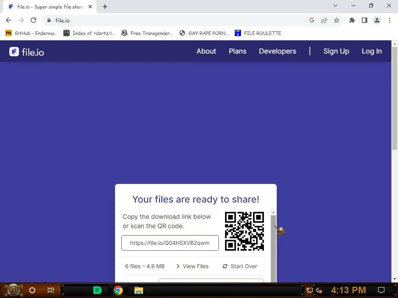Viewport: 398px width, 298px height.
Task: Expand View Files list
Action: pyautogui.click(x=193, y=266)
